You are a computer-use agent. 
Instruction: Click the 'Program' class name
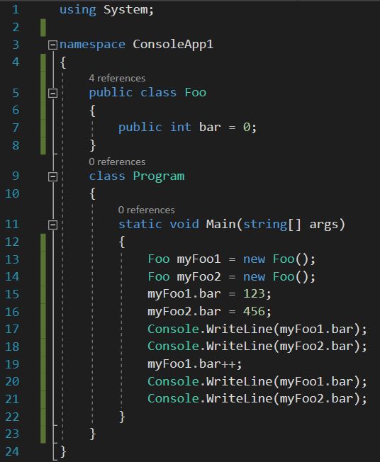click(159, 176)
